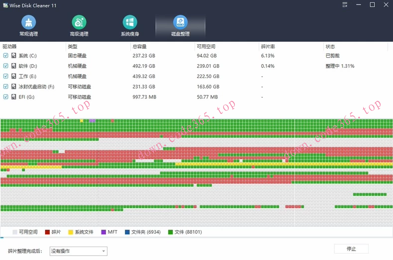Switch to the 系统瘦身 system slimming tab
Viewport: 393px width, 260px height.
pyautogui.click(x=130, y=26)
